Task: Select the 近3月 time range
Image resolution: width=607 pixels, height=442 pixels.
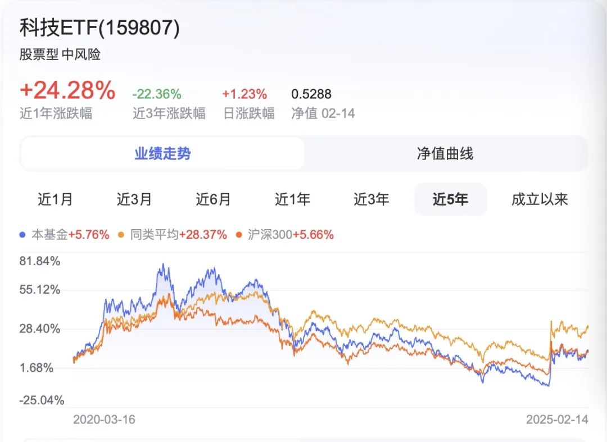Action: pos(134,199)
